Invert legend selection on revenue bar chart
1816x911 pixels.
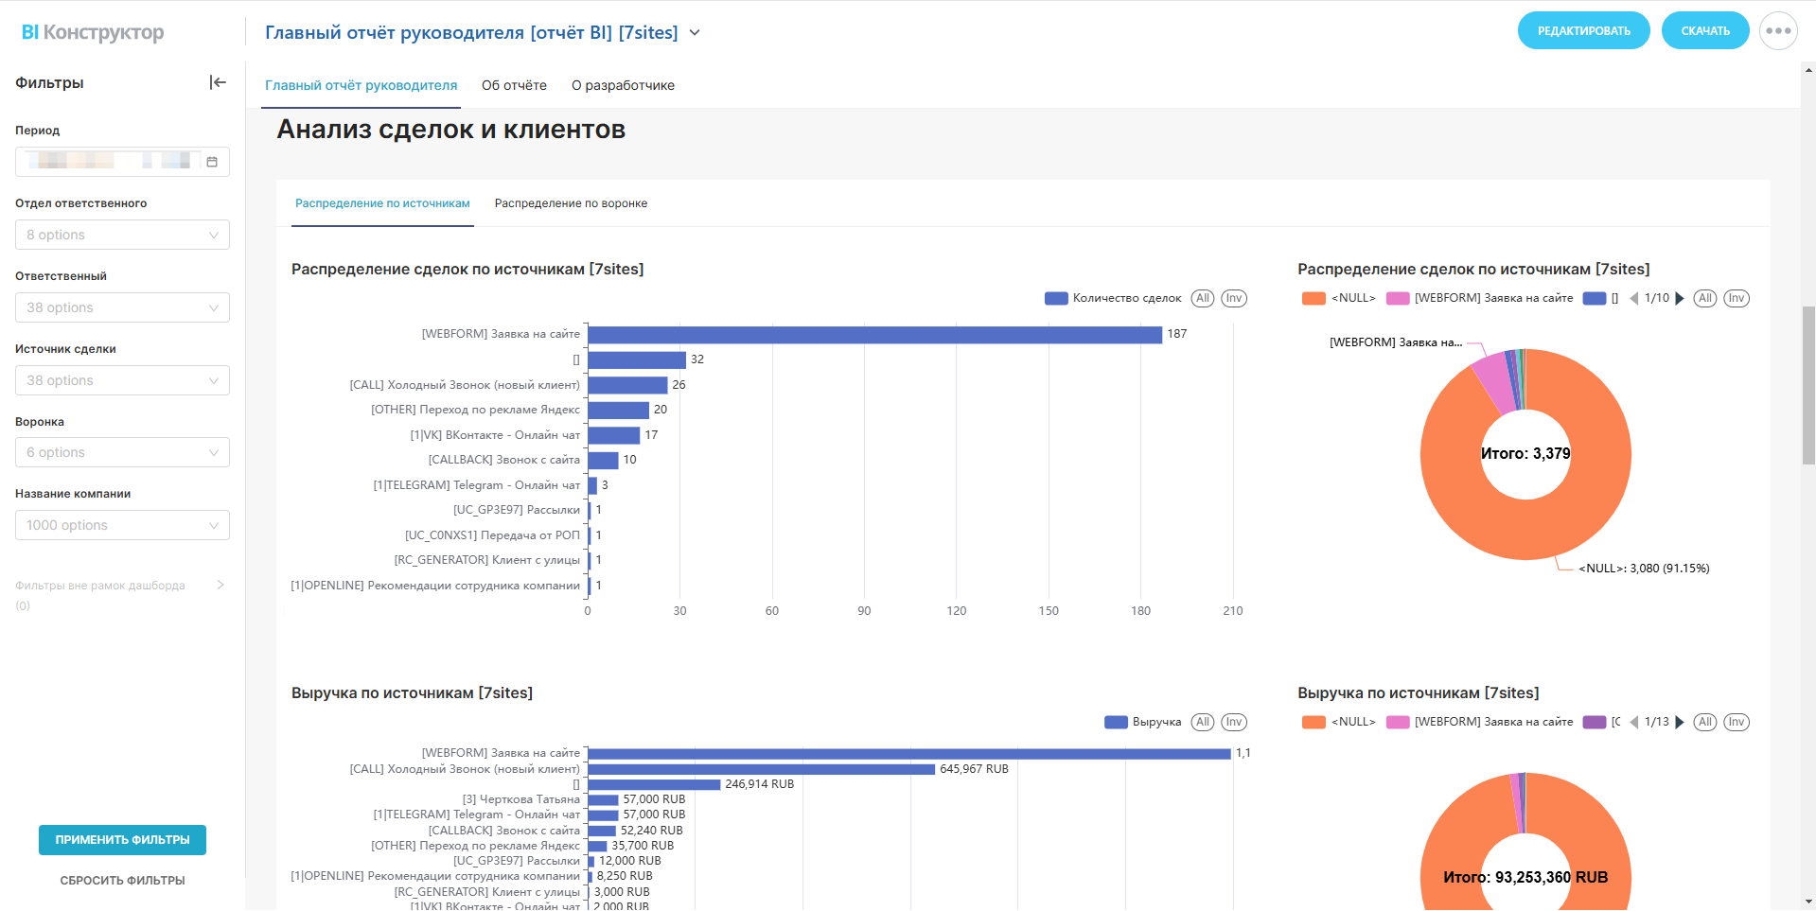[x=1233, y=722]
